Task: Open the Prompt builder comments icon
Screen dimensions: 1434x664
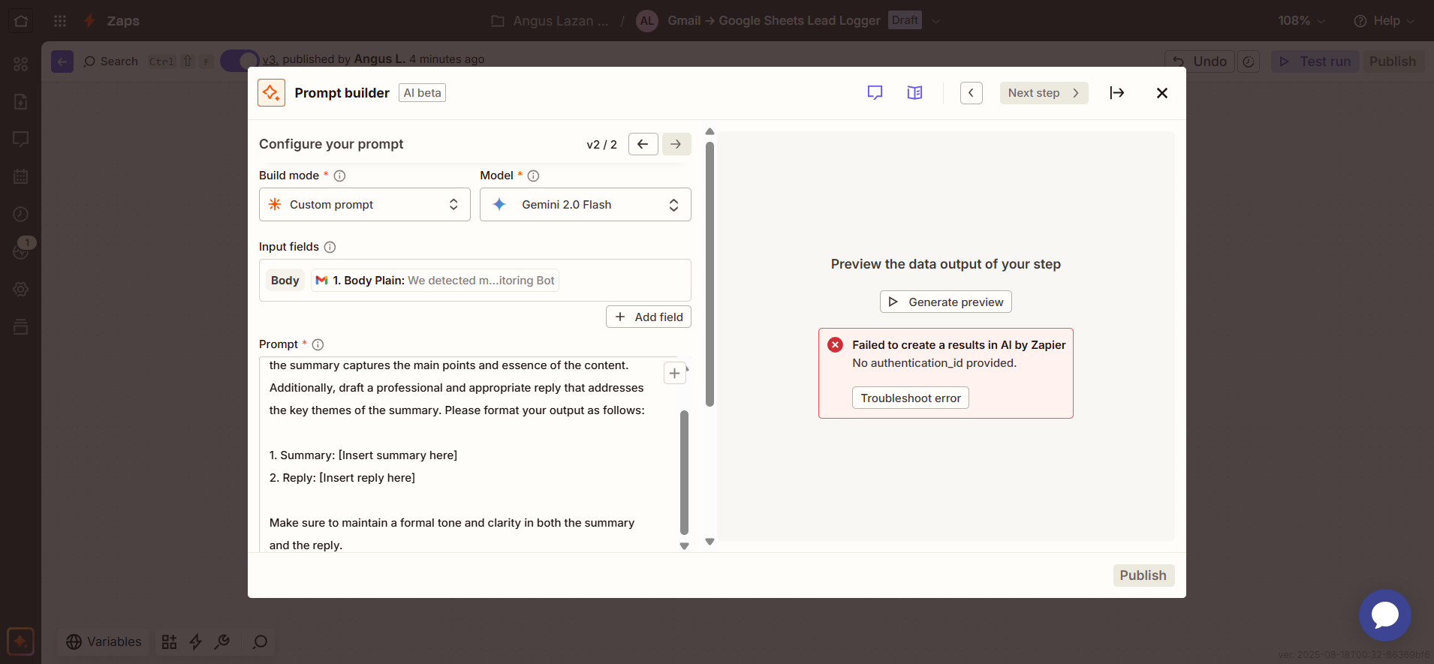Action: [x=875, y=93]
